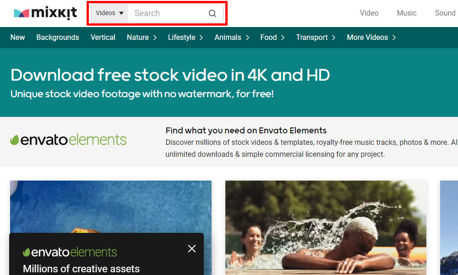Click the magnifying glass search icon
This screenshot has height=275, width=458.
click(213, 13)
